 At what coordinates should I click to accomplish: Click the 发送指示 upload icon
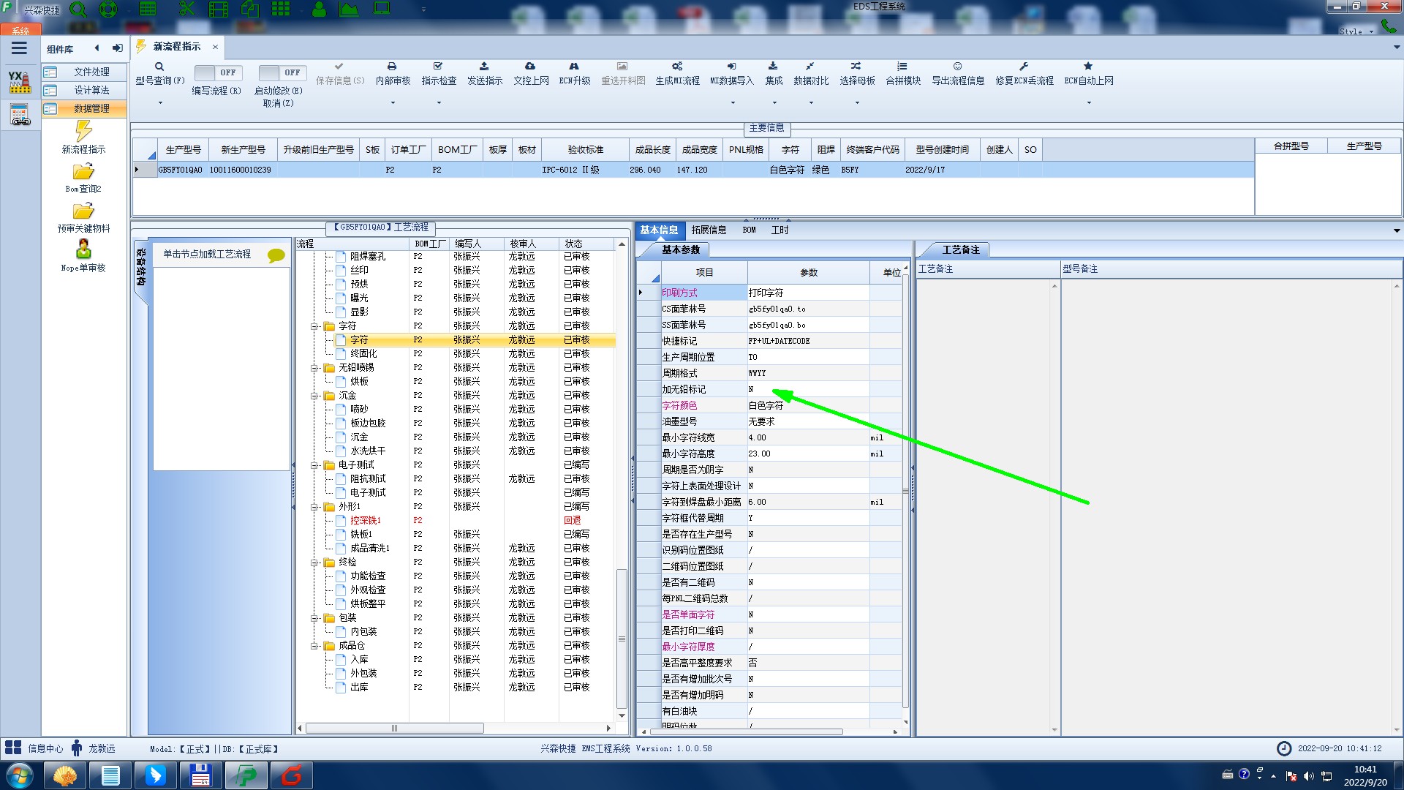point(484,66)
